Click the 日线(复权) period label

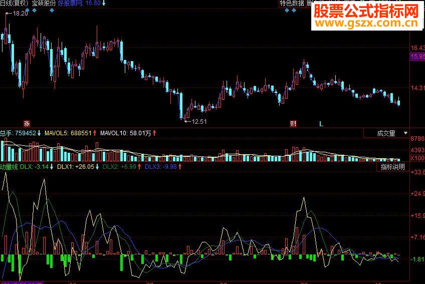14,3
